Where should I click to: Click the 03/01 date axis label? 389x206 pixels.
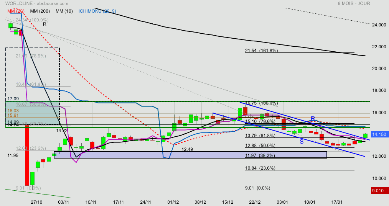point(282,202)
